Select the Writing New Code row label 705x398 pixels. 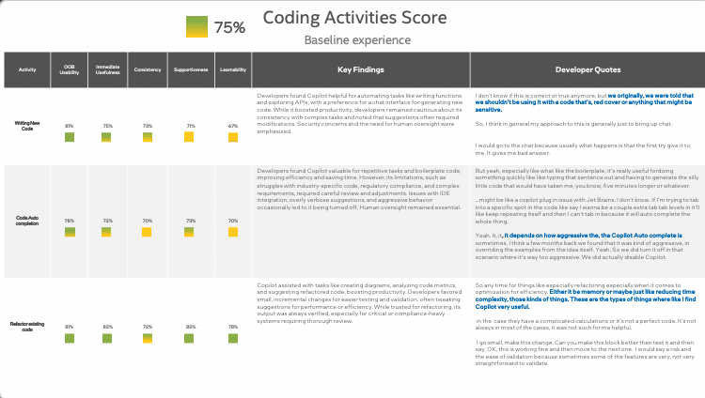(27, 127)
